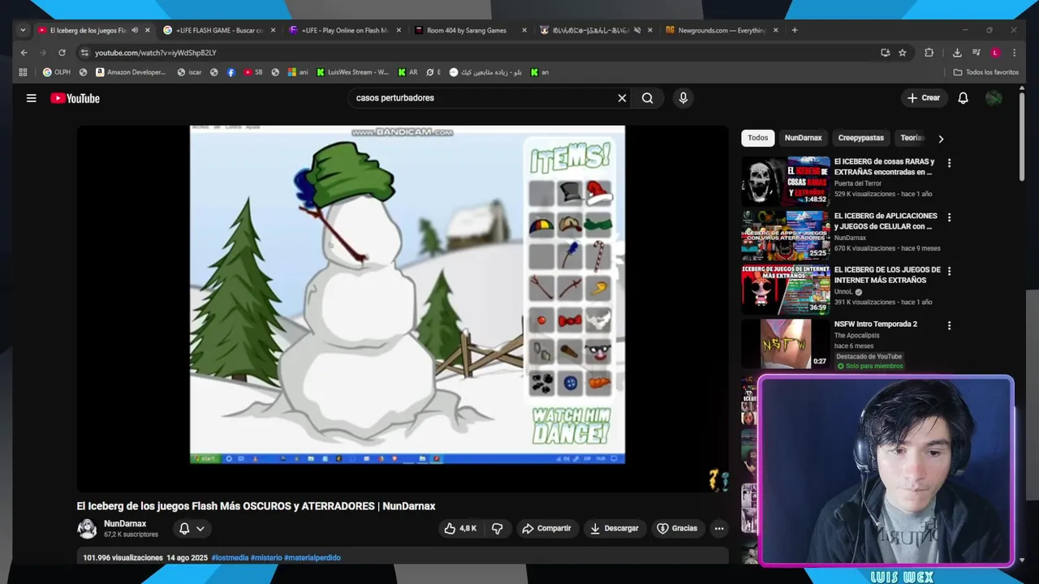Start voice search with the microphone
Viewport: 1039px width, 584px height.
[683, 98]
